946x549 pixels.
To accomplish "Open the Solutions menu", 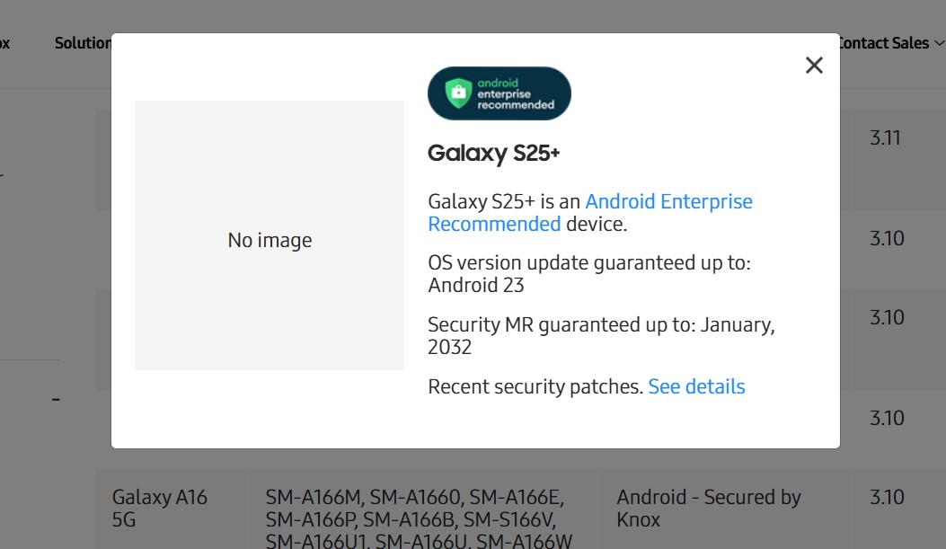I will click(81, 42).
